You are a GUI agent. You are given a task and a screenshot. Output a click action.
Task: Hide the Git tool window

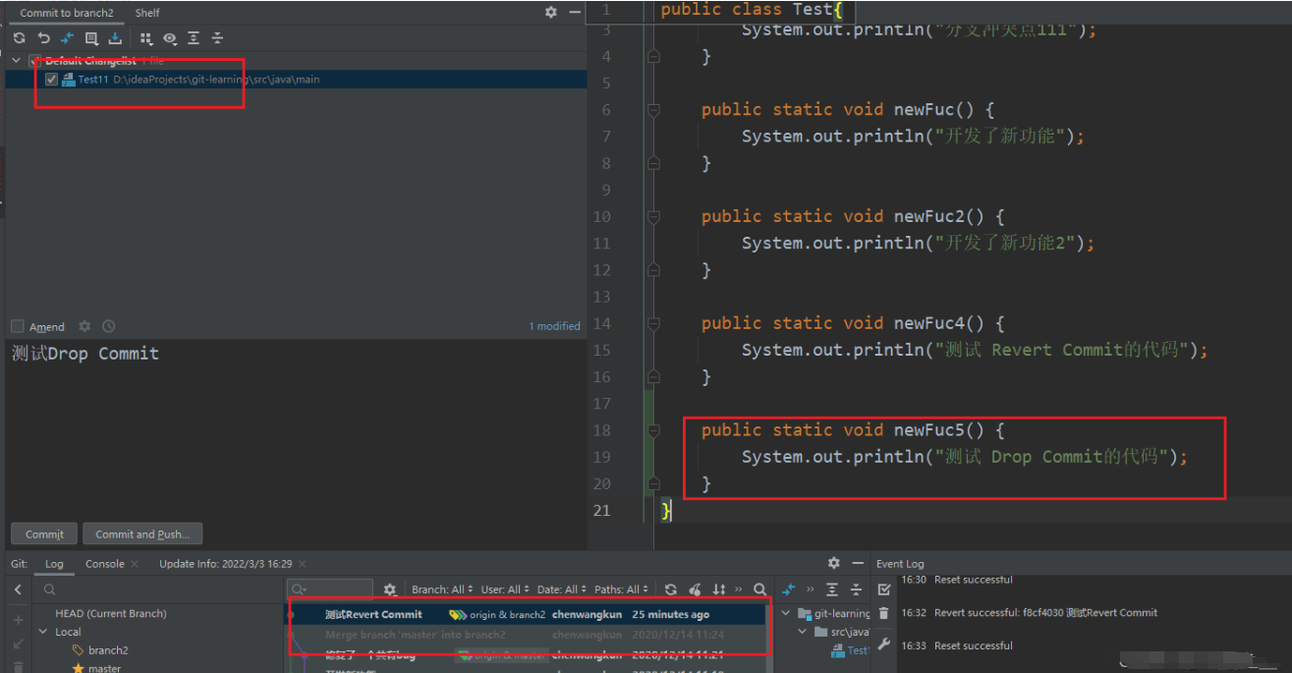tap(858, 563)
